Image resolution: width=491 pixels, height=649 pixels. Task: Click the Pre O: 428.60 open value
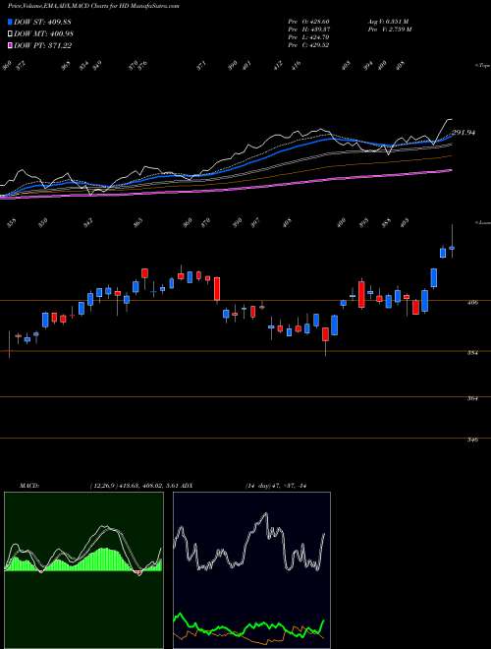308,22
